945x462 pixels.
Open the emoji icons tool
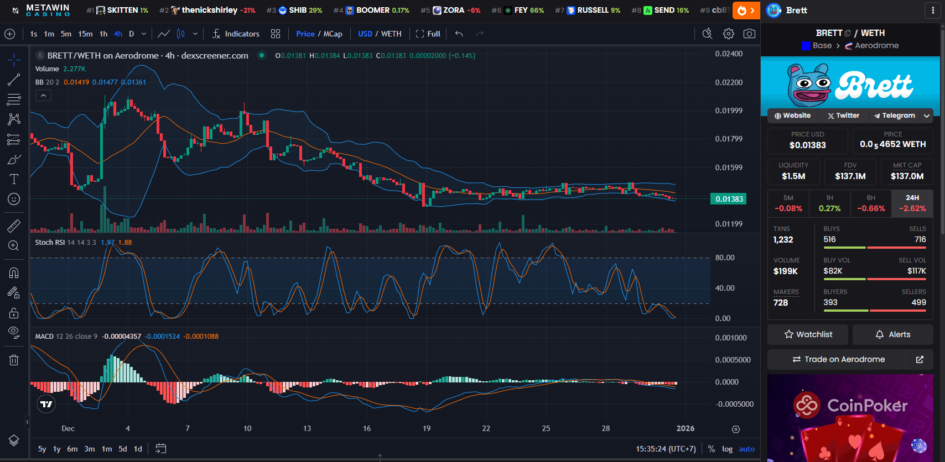coord(14,199)
